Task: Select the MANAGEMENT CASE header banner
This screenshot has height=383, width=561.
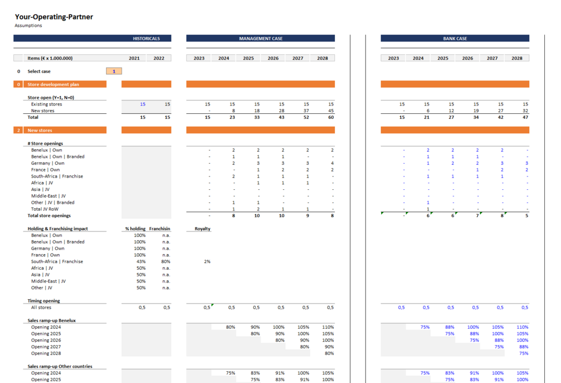Action: coord(260,39)
